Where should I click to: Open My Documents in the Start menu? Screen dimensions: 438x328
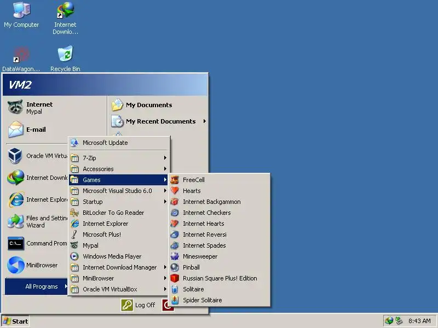pos(158,105)
